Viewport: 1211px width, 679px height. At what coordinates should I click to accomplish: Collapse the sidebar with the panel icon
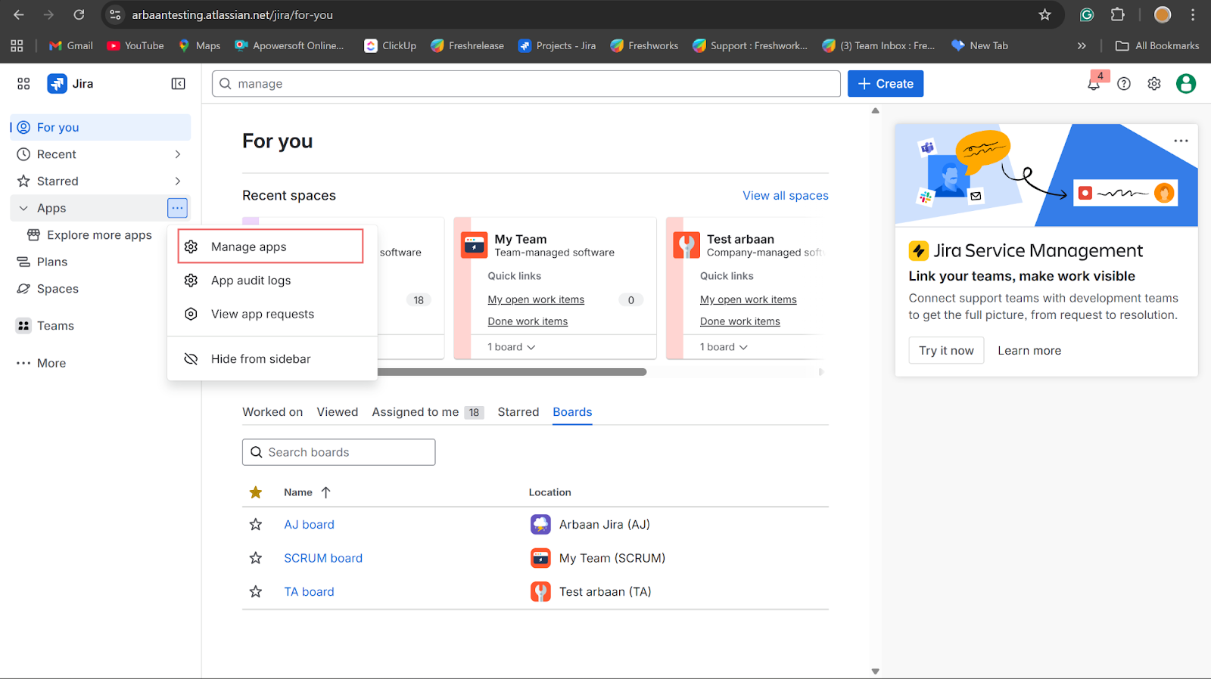pos(178,84)
